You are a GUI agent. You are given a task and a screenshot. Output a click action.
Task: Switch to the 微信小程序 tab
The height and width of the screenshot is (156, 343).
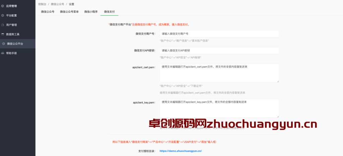[x=91, y=12]
